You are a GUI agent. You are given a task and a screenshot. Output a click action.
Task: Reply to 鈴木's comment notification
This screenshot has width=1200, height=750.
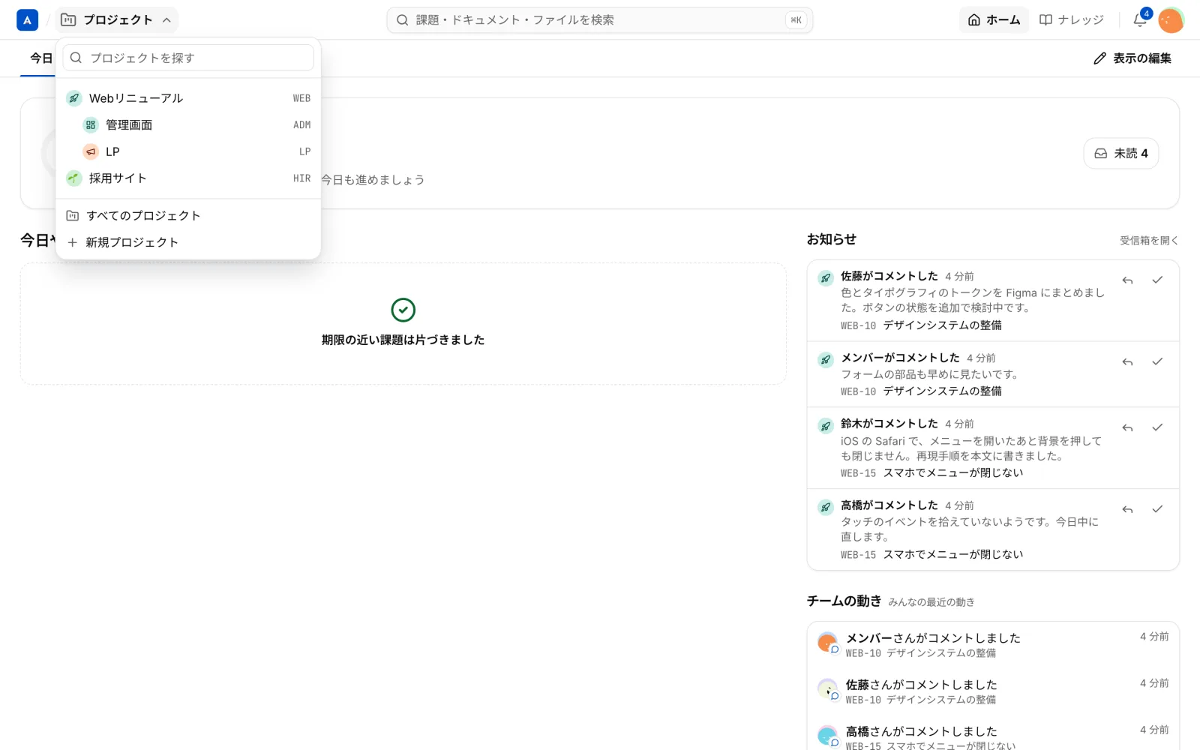click(1127, 428)
